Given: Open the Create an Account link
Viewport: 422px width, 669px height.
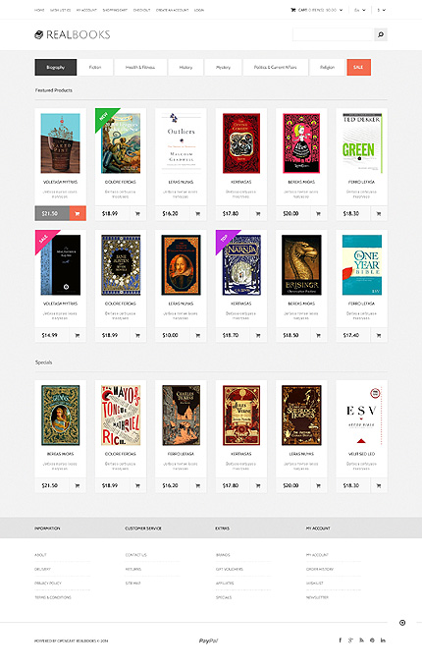Looking at the screenshot, I should 172,10.
